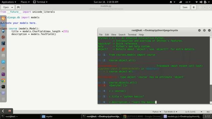The height and width of the screenshot is (119, 212).
Task: Click the network wifi status icon
Action: (x=196, y=2)
